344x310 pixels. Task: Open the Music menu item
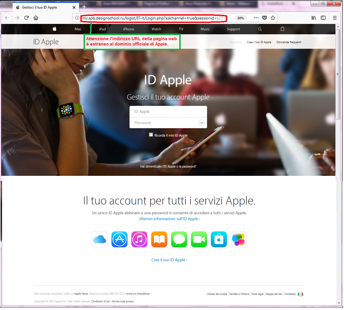point(206,29)
